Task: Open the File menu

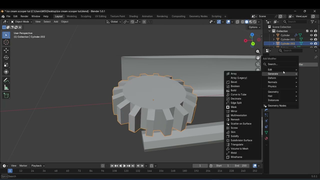Action: pyautogui.click(x=8, y=16)
